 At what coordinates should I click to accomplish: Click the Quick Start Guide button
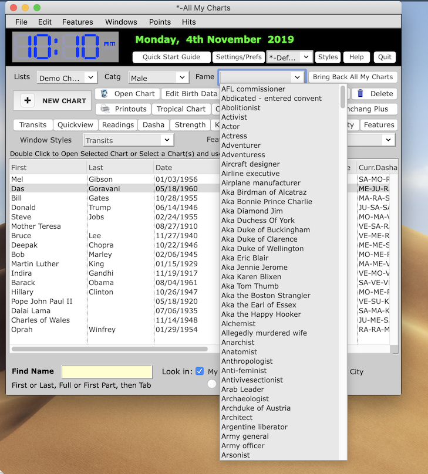click(x=171, y=57)
